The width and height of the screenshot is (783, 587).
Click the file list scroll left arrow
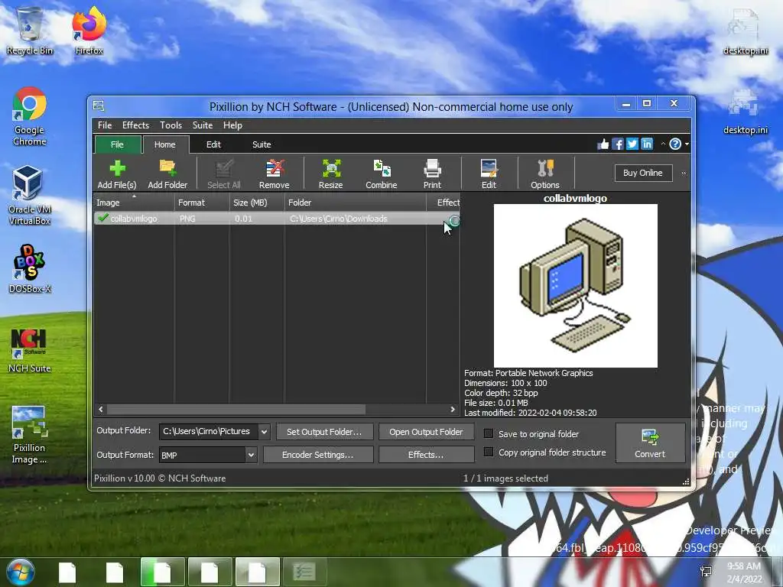(x=101, y=410)
